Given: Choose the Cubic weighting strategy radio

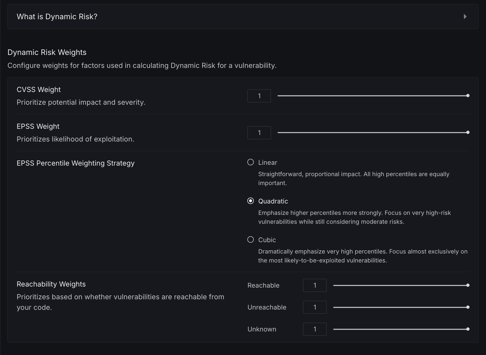Looking at the screenshot, I should pos(251,239).
